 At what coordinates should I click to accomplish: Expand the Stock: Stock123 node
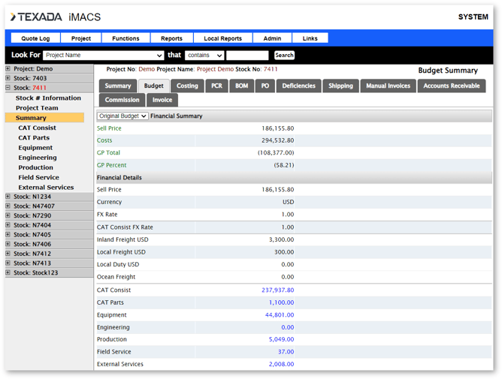coord(8,273)
